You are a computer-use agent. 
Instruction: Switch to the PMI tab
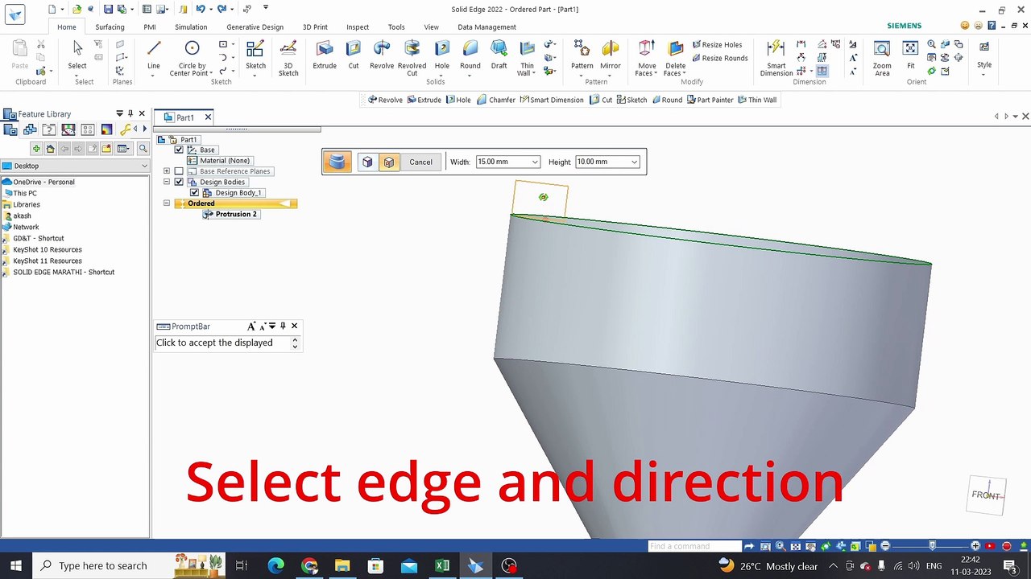pos(150,27)
